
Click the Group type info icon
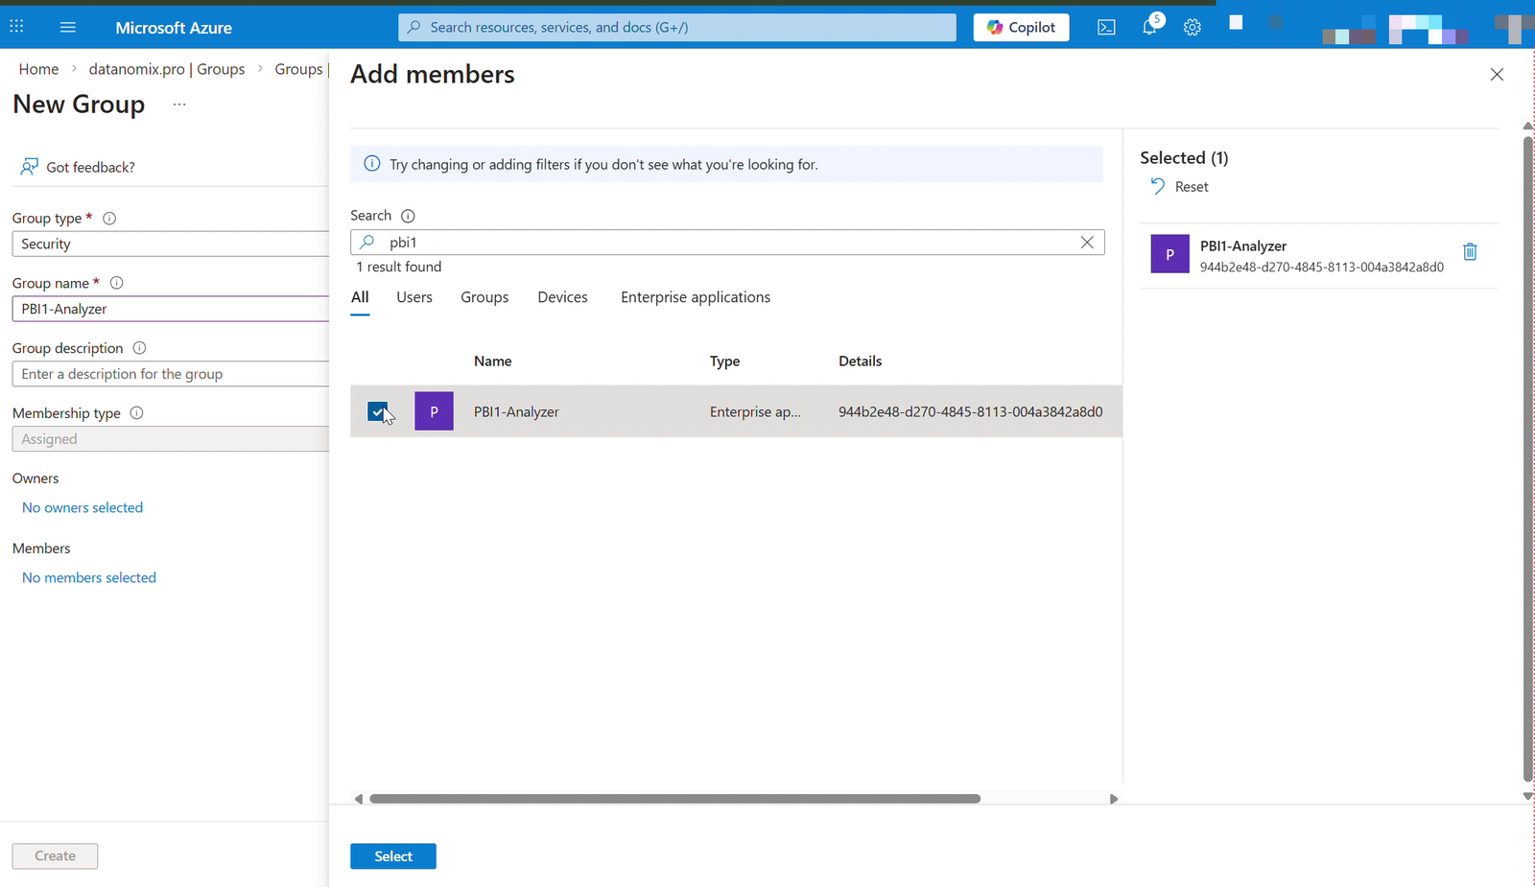point(109,219)
